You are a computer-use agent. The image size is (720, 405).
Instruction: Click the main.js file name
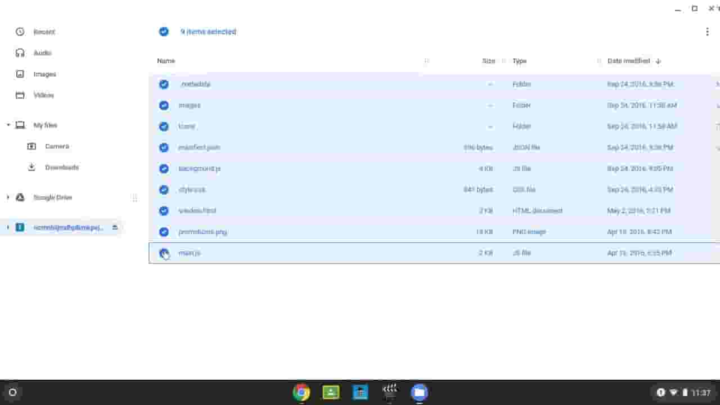(190, 253)
